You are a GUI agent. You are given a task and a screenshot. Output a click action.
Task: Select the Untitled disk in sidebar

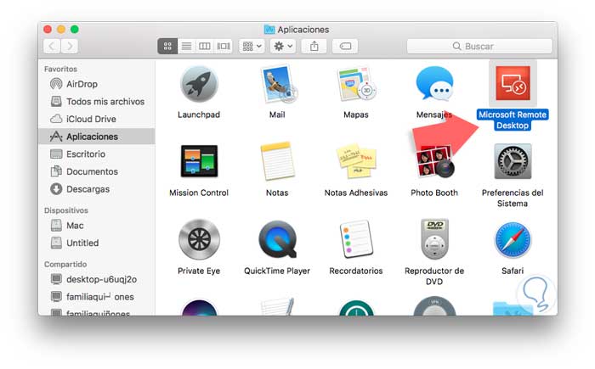97,243
